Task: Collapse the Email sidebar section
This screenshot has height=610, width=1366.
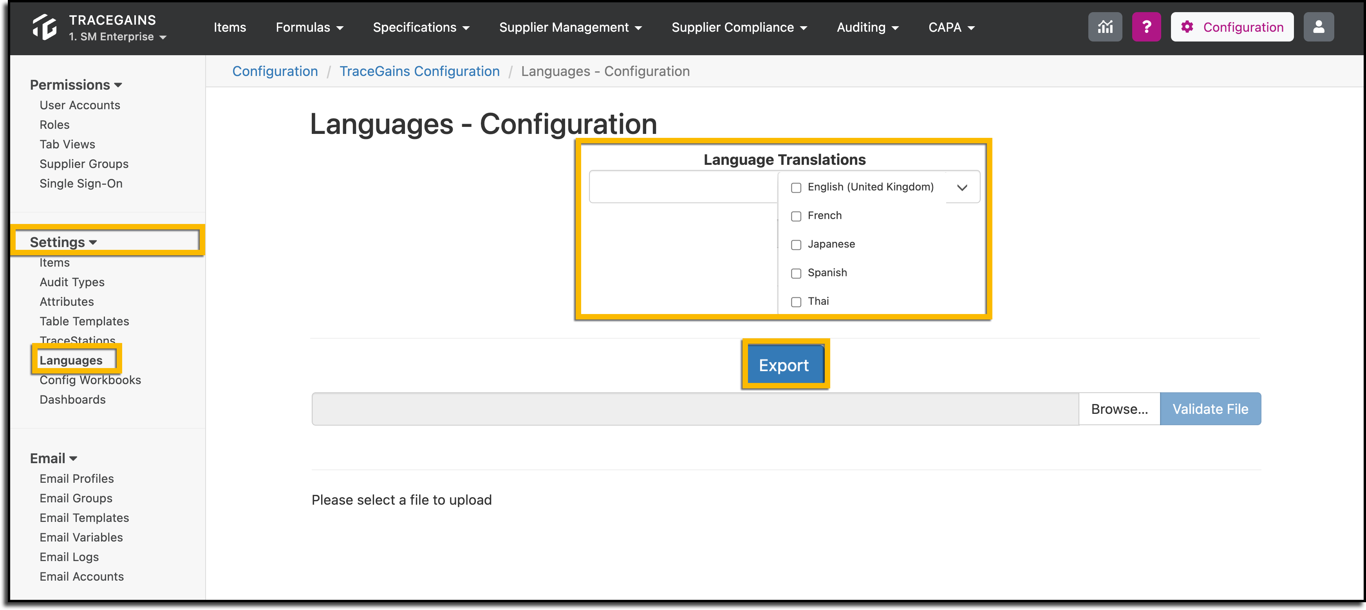Action: [54, 458]
